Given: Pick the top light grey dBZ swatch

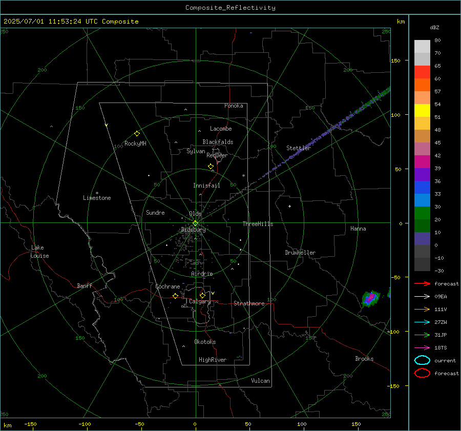Looking at the screenshot, I should (422, 47).
